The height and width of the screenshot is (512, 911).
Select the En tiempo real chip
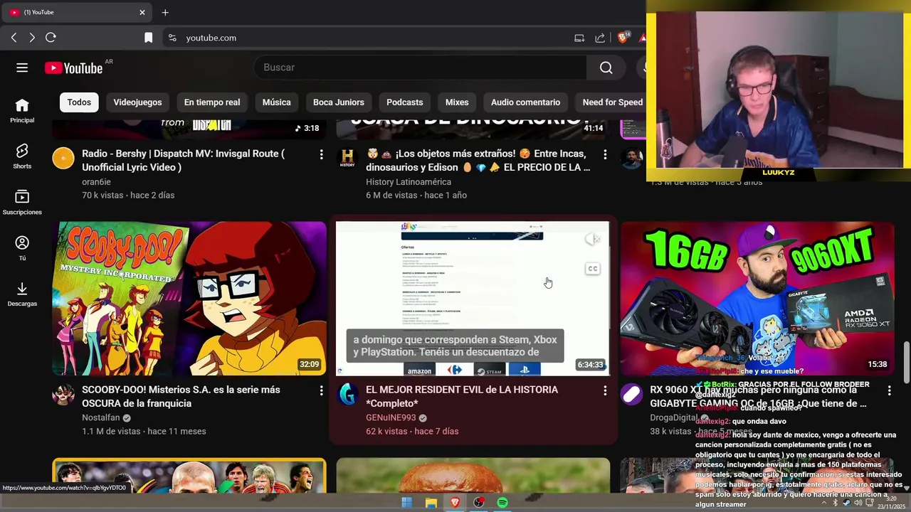pos(212,102)
